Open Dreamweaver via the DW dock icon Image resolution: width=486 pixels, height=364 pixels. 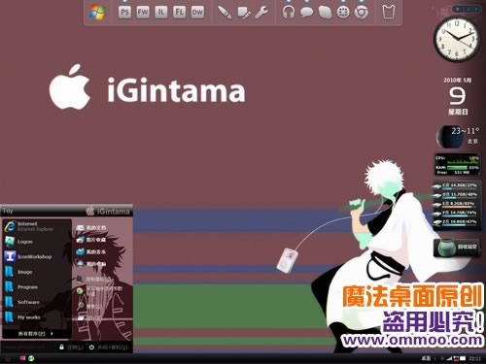click(x=197, y=13)
